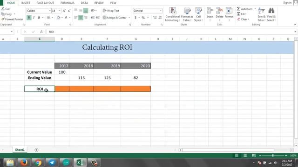Image resolution: width=298 pixels, height=167 pixels.
Task: Open the Name Box dropdown
Action: (x=12, y=32)
